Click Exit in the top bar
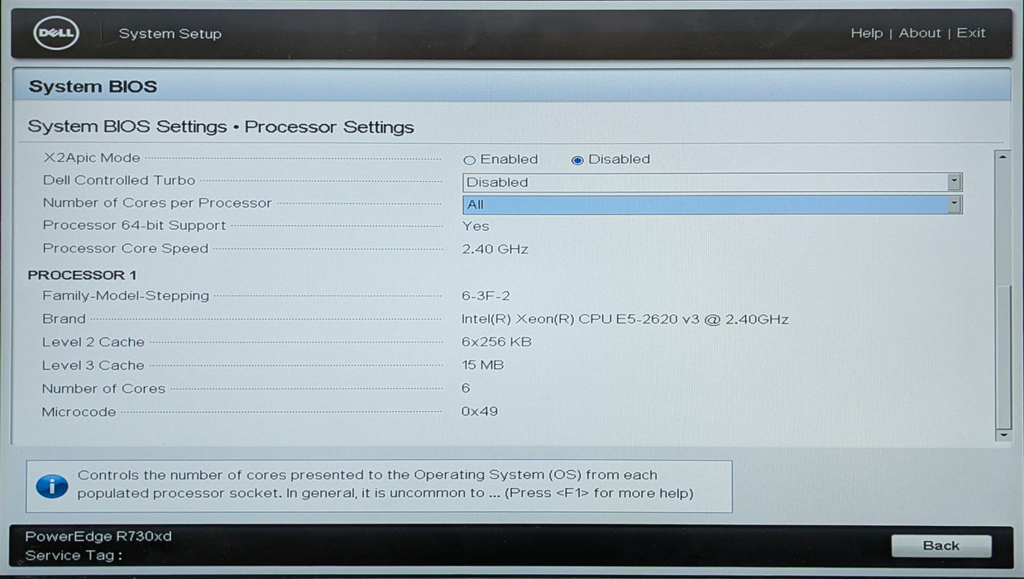 [971, 33]
